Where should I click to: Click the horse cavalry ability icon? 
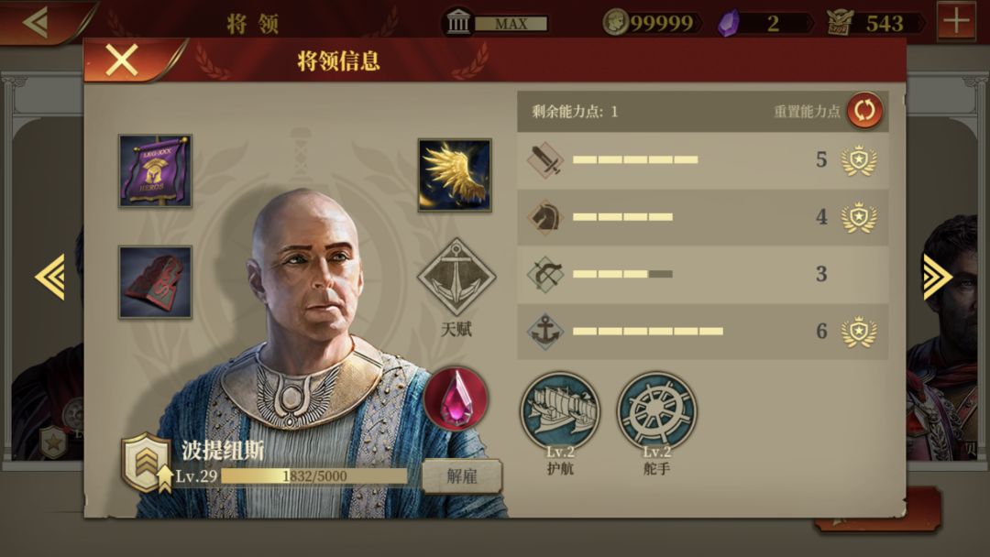pos(544,217)
